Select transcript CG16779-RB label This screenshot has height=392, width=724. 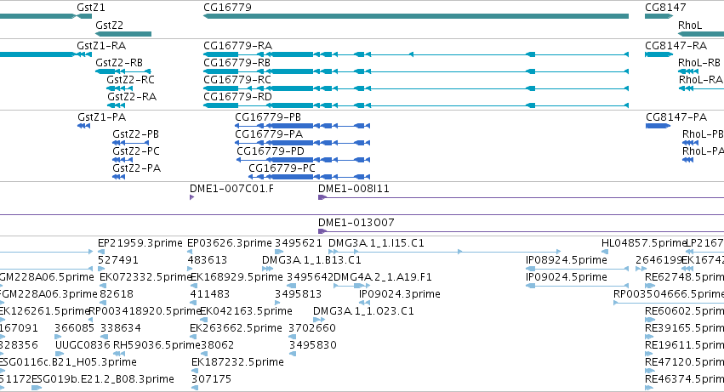coord(237,62)
